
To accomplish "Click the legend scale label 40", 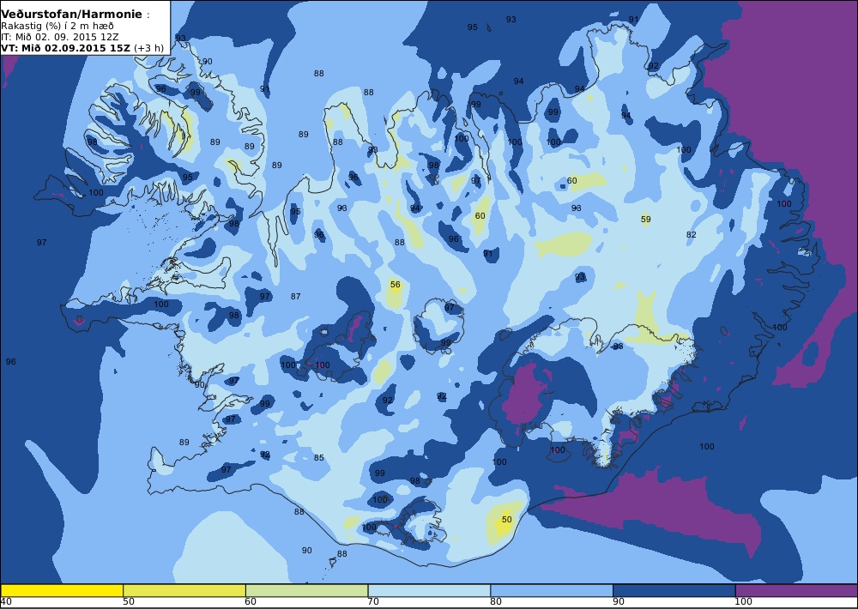I will (6, 602).
